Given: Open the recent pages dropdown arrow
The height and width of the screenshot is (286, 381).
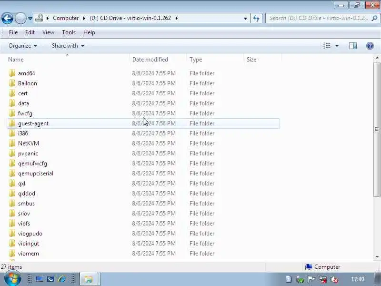Looking at the screenshot, I should (30, 19).
